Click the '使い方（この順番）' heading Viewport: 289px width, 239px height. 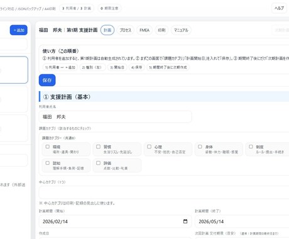click(x=60, y=51)
